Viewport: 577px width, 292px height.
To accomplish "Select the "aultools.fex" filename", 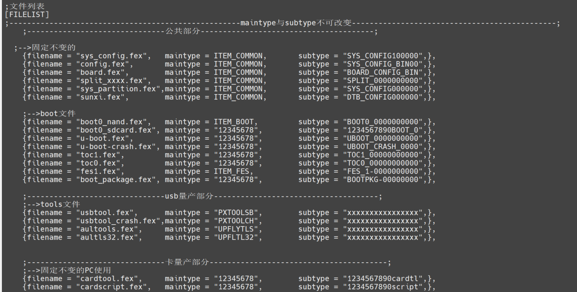I will pyautogui.click(x=107, y=229).
